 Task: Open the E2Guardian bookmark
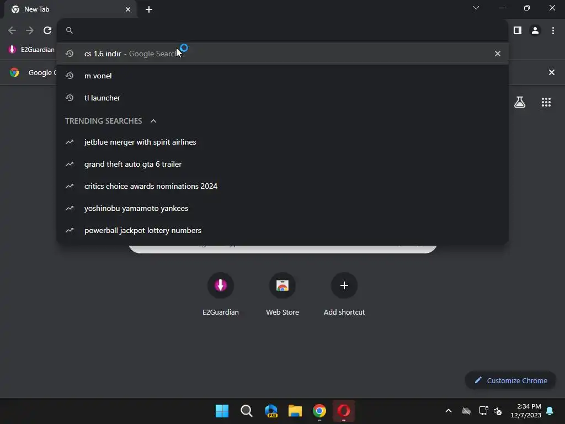(x=31, y=49)
